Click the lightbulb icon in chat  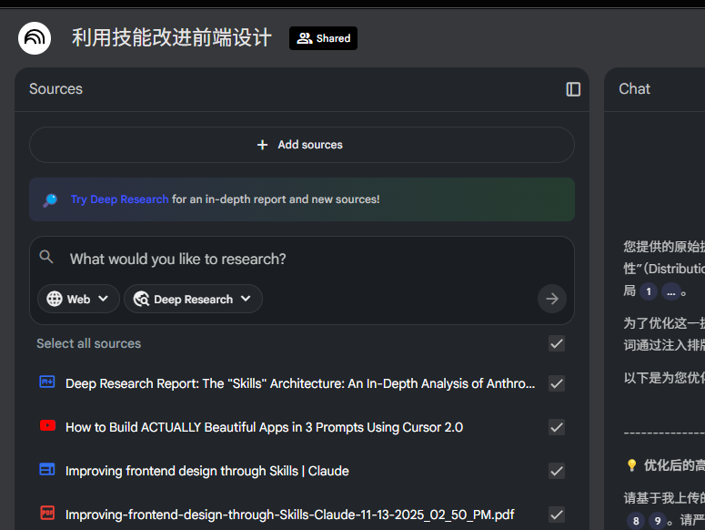pos(631,465)
